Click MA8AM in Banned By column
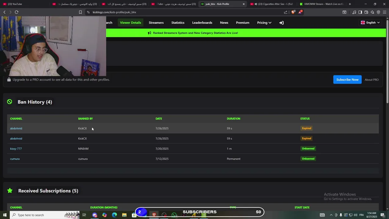This screenshot has height=219, width=389. (83, 149)
